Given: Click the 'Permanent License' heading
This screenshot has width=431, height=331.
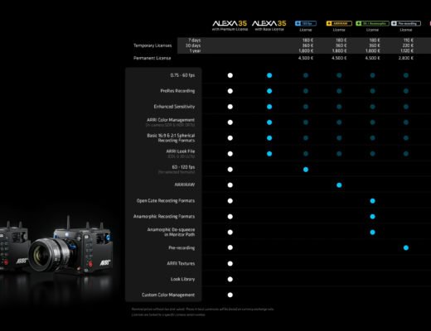Looking at the screenshot, I should (152, 58).
